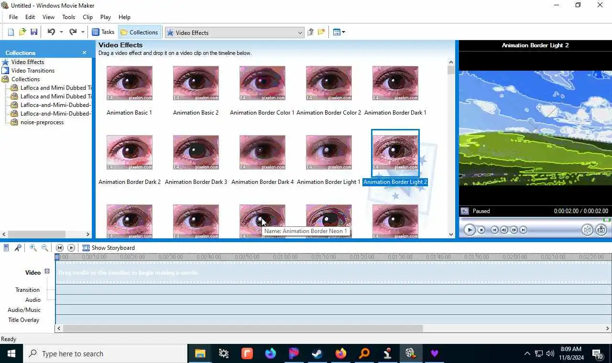
Task: Open the File menu
Action: tap(13, 17)
